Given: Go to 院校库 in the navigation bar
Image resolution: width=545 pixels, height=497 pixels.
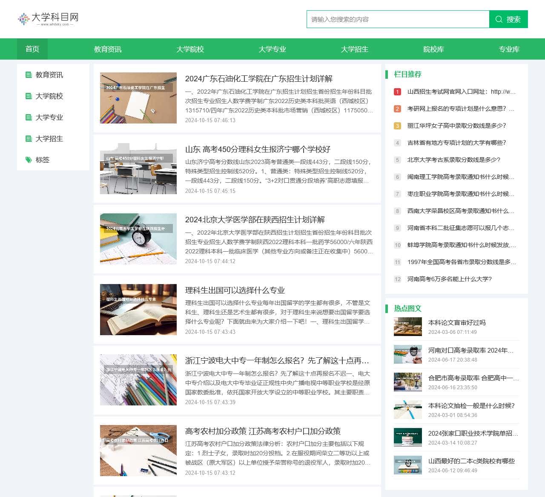Looking at the screenshot, I should pyautogui.click(x=433, y=49).
